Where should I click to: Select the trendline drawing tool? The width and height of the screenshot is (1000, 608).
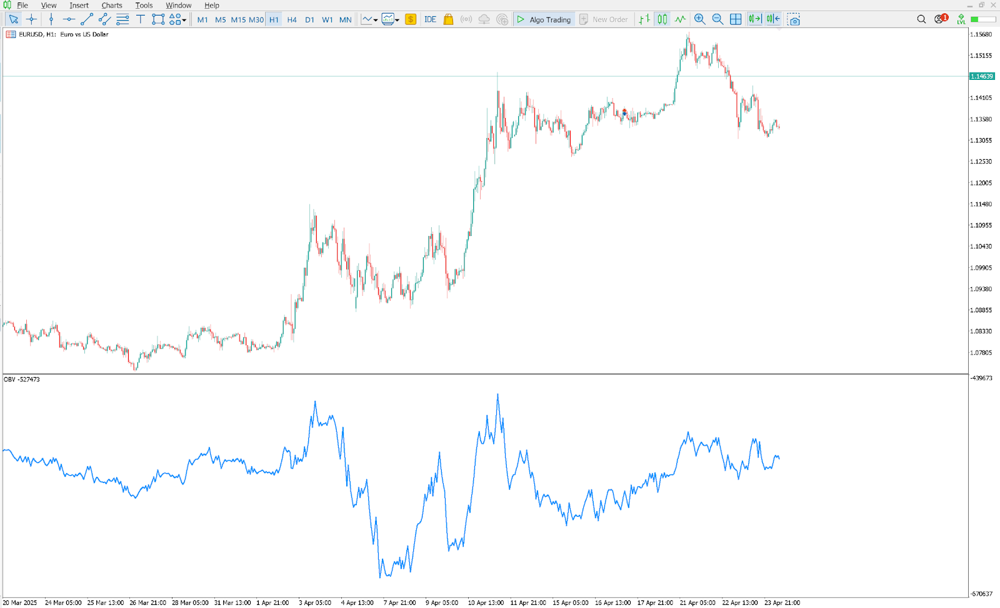[x=87, y=19]
